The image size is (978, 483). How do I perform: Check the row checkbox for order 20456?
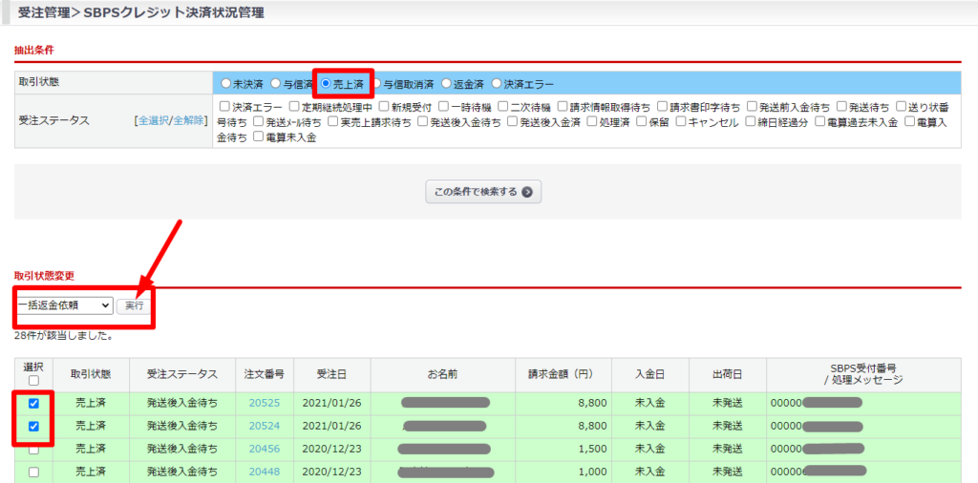click(x=33, y=449)
